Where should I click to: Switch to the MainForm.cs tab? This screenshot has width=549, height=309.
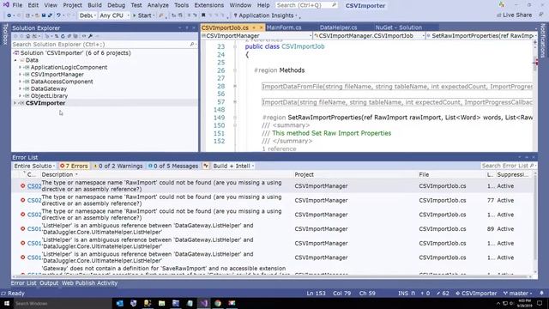pyautogui.click(x=284, y=27)
